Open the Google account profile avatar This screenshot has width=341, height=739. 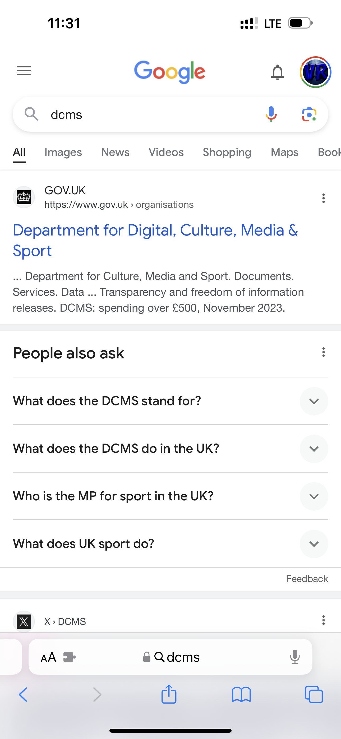(x=315, y=72)
